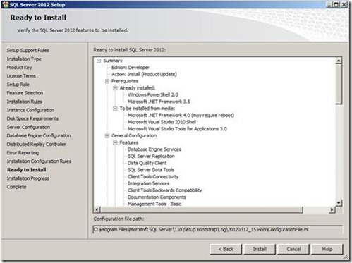
Task: Go back with the Back button
Action: click(x=226, y=249)
